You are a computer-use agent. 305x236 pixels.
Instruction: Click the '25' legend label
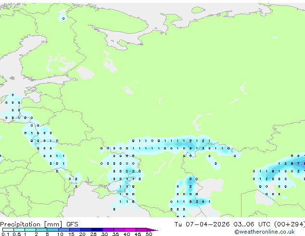click(93, 234)
